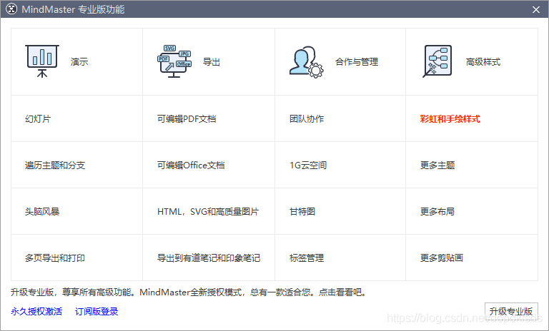Click the 合作与管理 users gear icon

307,62
